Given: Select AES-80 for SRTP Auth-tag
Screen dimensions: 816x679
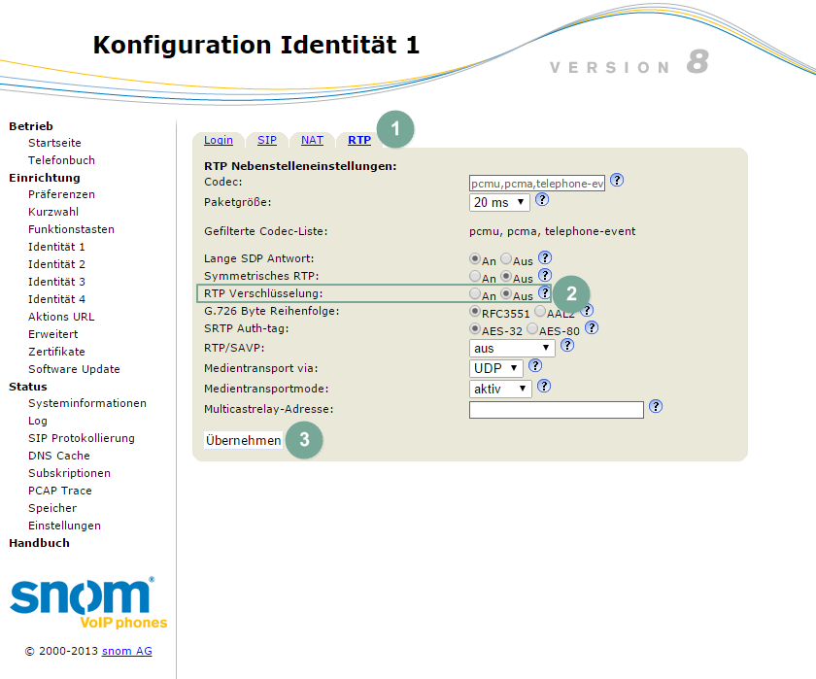Looking at the screenshot, I should point(532,329).
